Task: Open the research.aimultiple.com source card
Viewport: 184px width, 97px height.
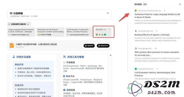Action: click(21, 32)
